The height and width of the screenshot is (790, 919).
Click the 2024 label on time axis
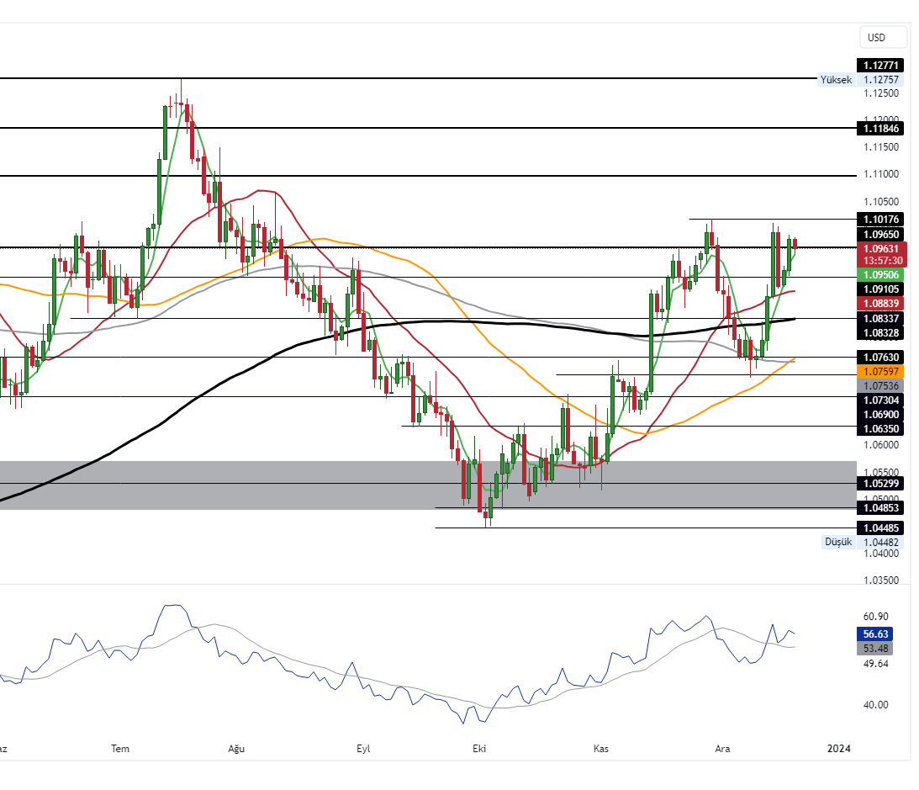[x=838, y=748]
